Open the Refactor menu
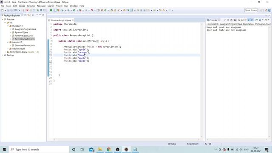 pos(31,6)
